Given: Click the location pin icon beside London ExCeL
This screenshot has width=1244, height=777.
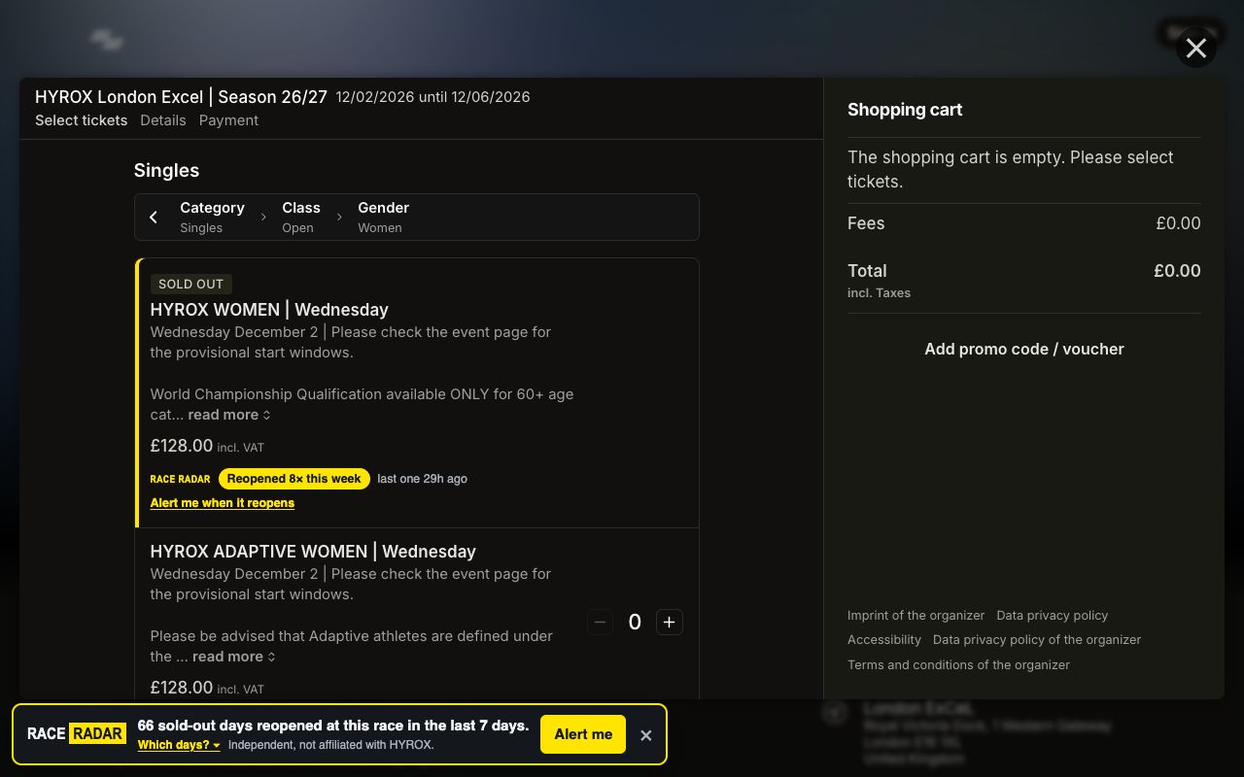Looking at the screenshot, I should [x=834, y=713].
